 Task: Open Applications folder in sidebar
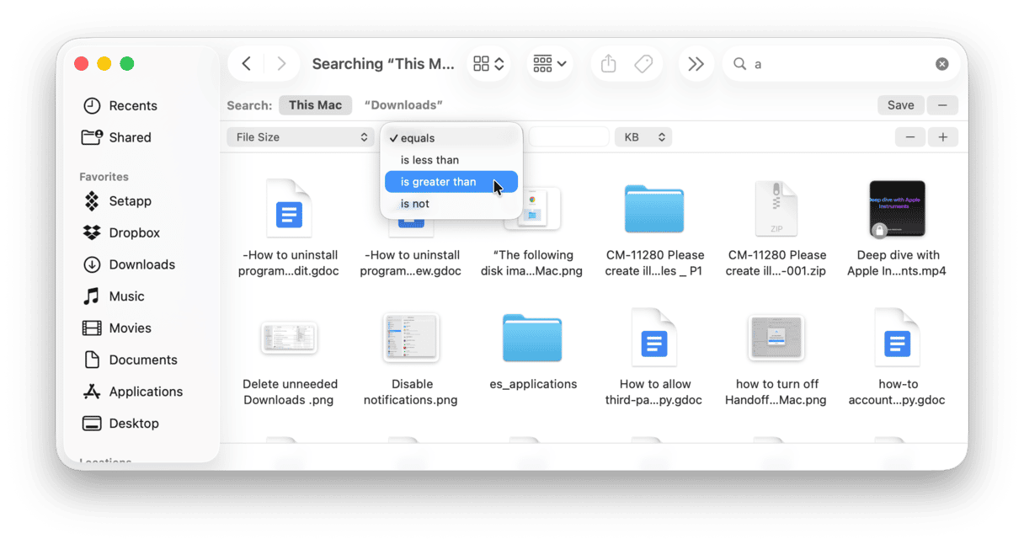pyautogui.click(x=145, y=392)
